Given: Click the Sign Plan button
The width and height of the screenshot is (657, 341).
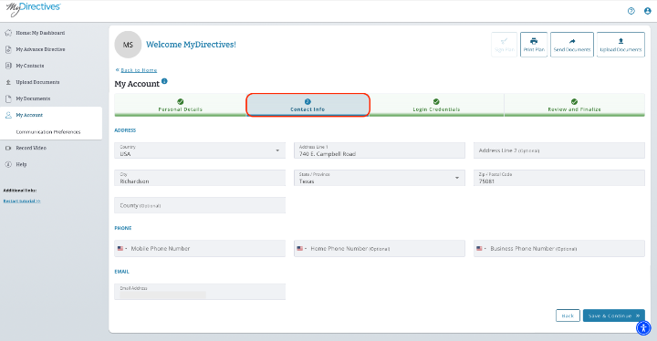Looking at the screenshot, I should 504,45.
